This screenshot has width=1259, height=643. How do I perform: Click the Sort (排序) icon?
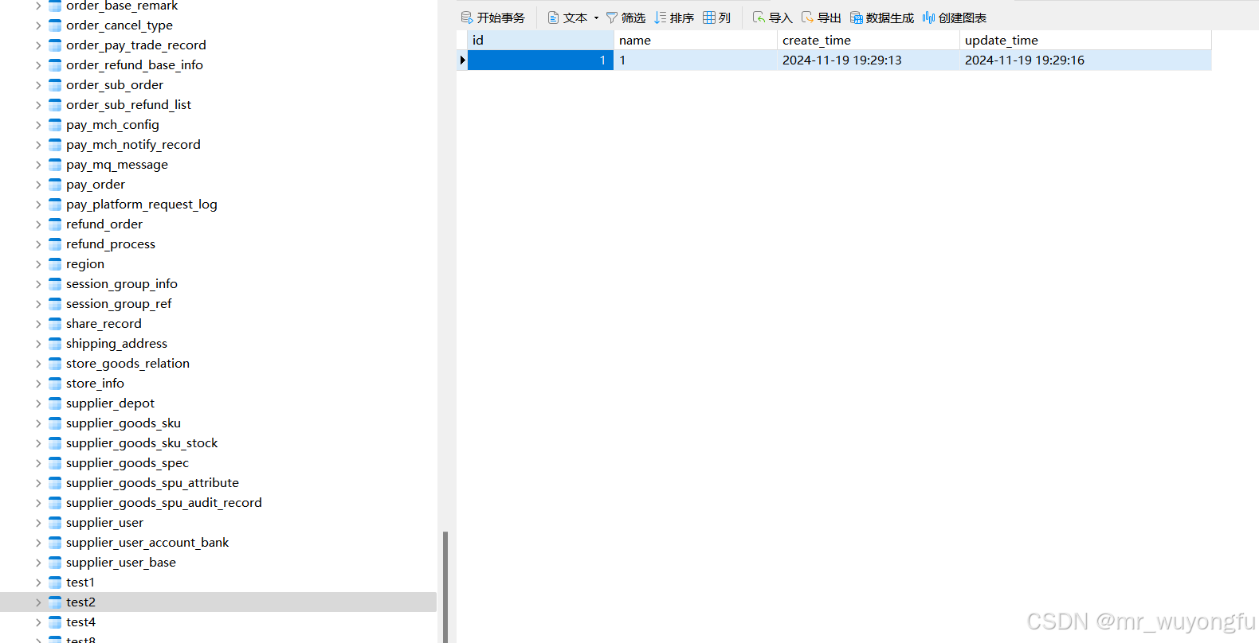tap(661, 18)
